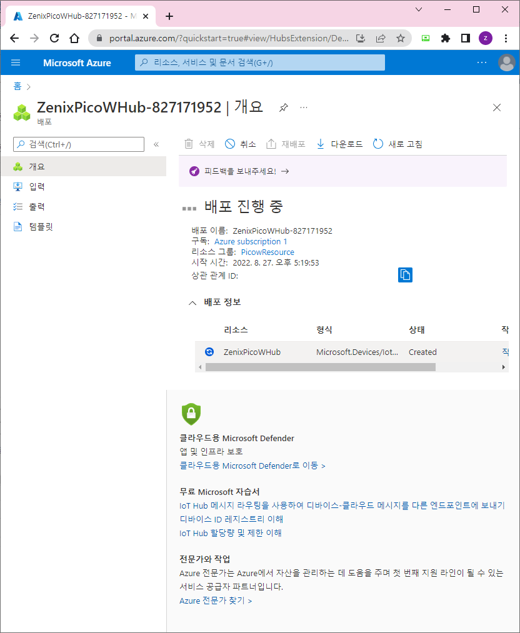Open the blade title ellipsis menu
Viewport: 520px width, 633px height.
point(304,107)
